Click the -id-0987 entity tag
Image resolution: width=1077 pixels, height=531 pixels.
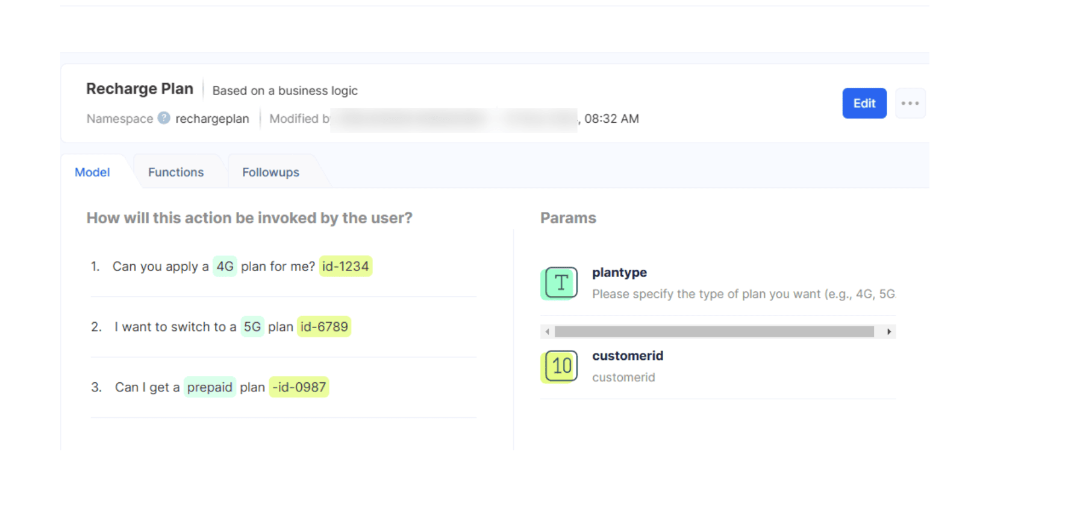[299, 387]
